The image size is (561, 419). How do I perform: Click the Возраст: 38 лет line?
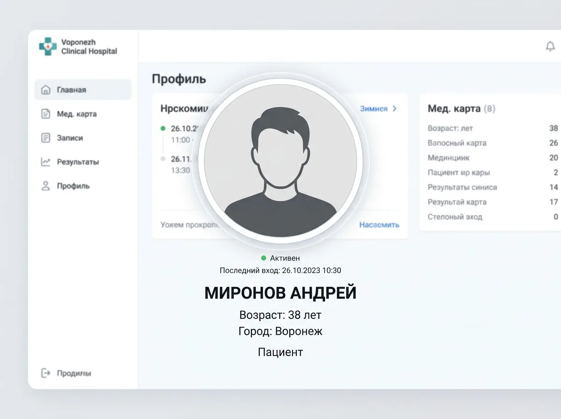click(280, 315)
